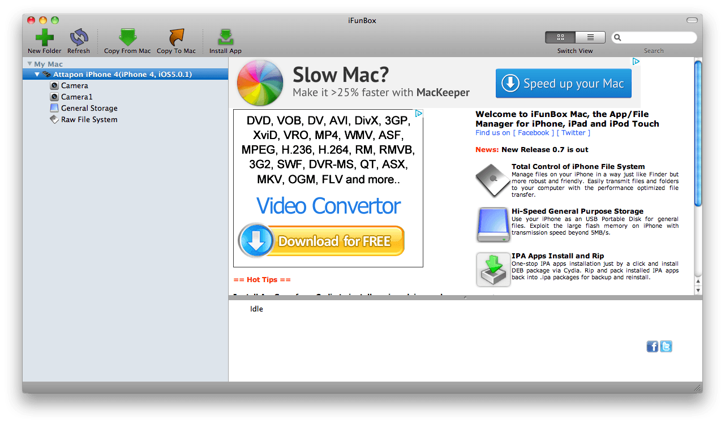Open the Facebook link in welcome text
Image resolution: width=725 pixels, height=424 pixels.
click(x=533, y=133)
